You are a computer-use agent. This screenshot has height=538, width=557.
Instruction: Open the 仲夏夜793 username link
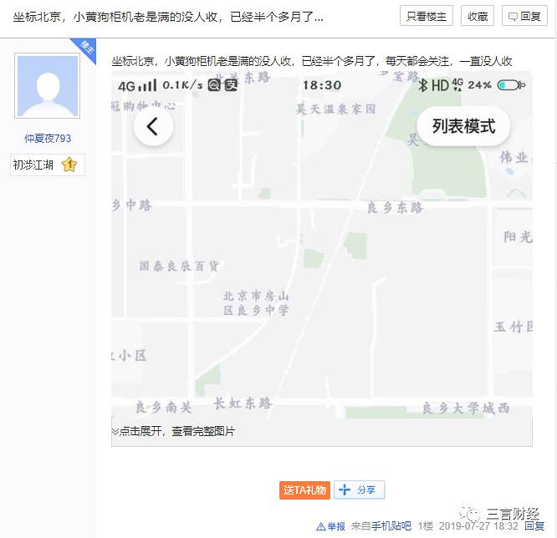click(x=48, y=139)
